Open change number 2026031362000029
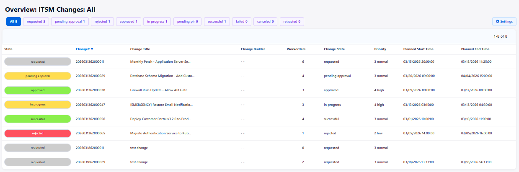 90,76
